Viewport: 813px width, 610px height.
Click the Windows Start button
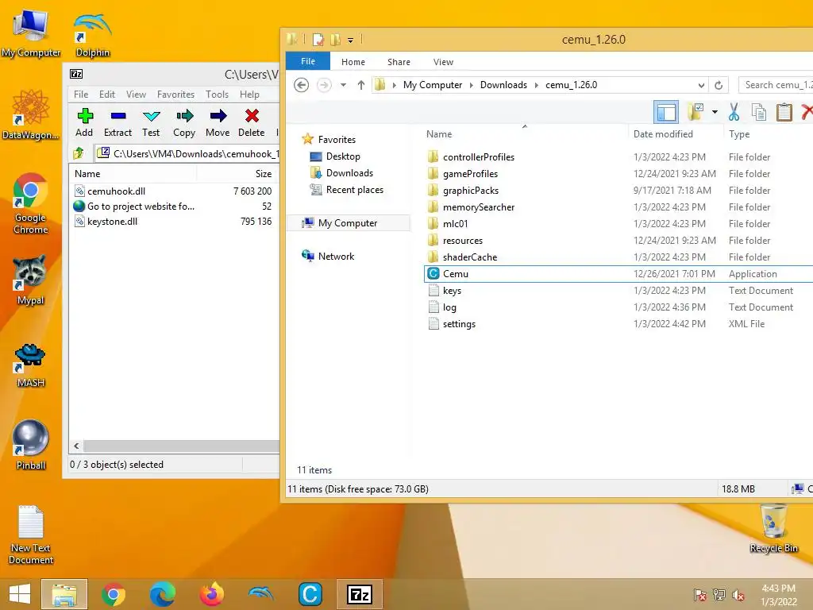pos(19,594)
